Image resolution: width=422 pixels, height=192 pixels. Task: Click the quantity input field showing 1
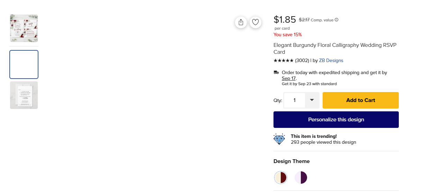[x=295, y=100]
